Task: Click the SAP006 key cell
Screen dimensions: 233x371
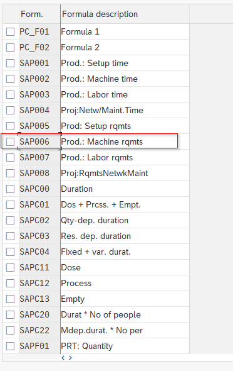Action: click(x=39, y=141)
